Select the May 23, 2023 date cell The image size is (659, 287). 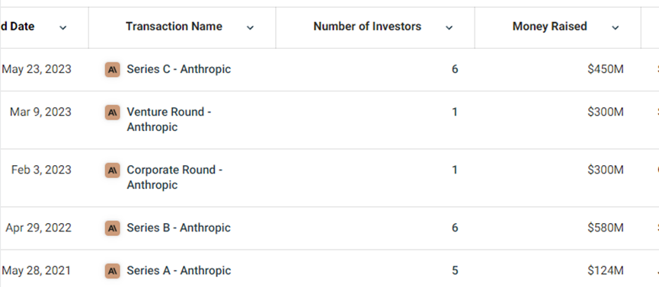pos(37,69)
